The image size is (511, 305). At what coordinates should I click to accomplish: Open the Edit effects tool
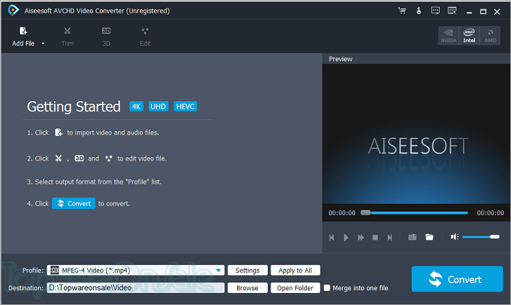[x=145, y=37]
